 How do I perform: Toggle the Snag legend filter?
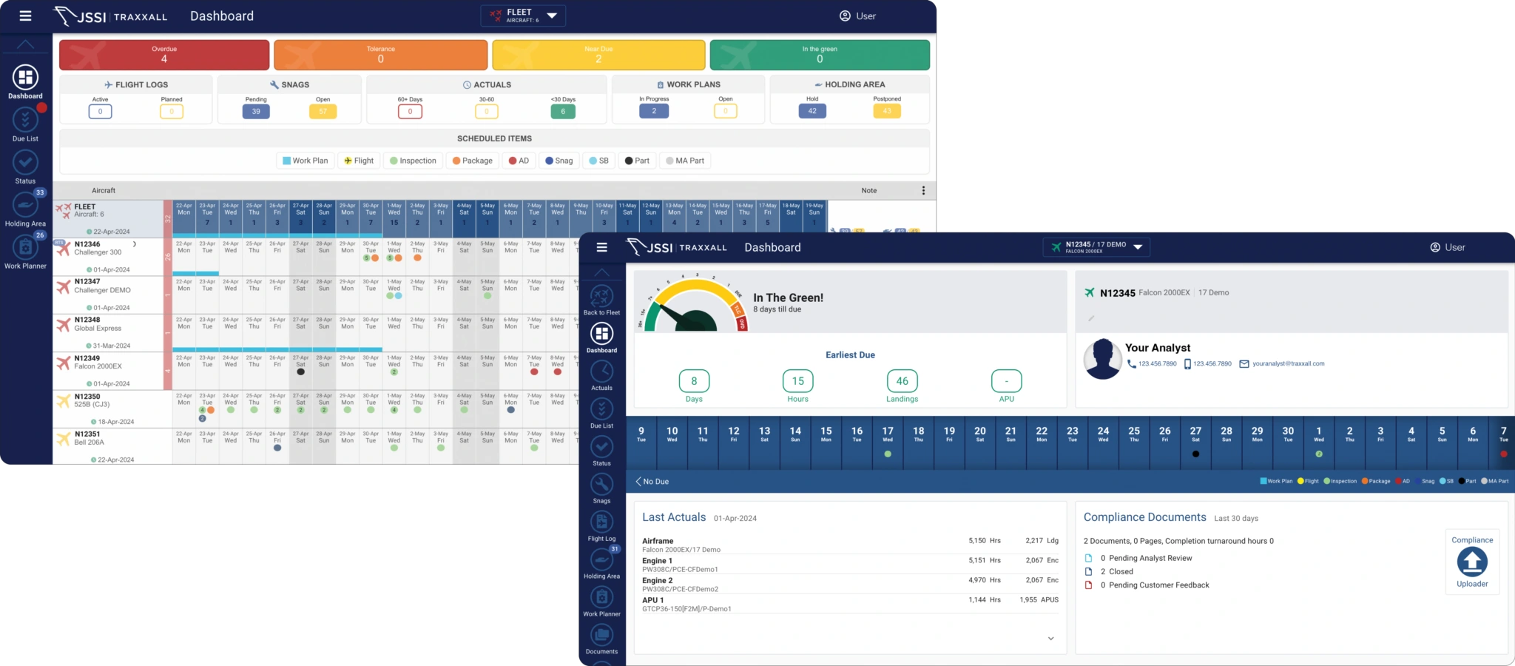click(x=559, y=161)
